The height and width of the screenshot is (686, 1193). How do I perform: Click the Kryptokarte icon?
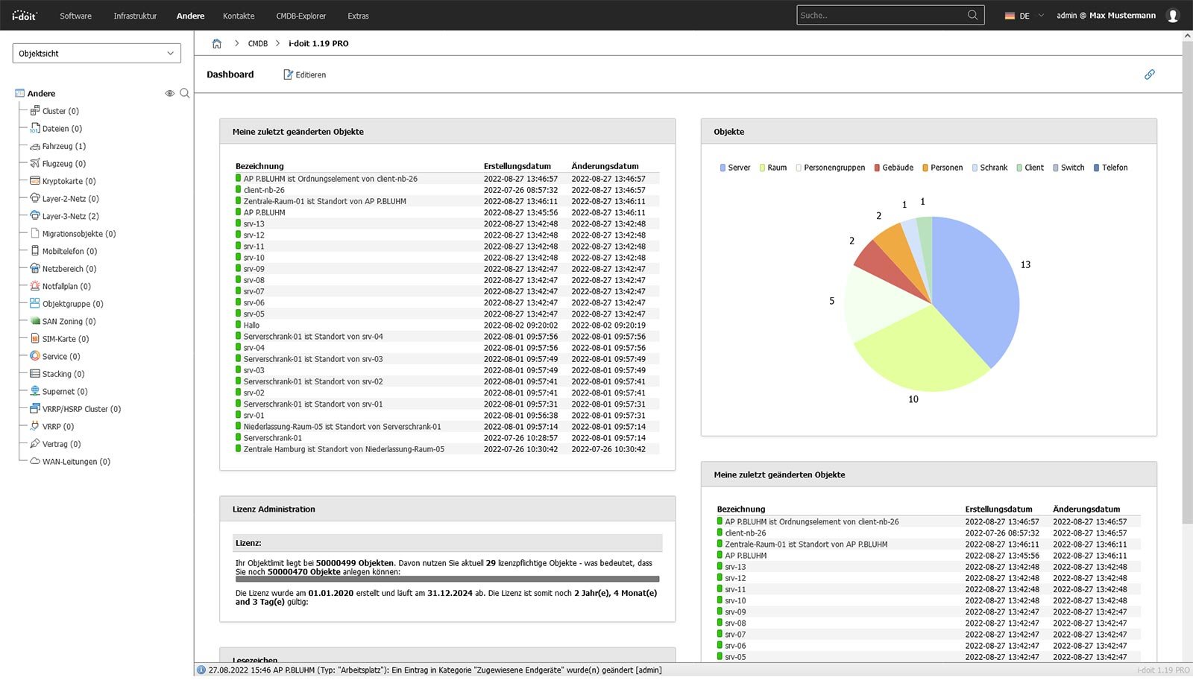(x=35, y=181)
